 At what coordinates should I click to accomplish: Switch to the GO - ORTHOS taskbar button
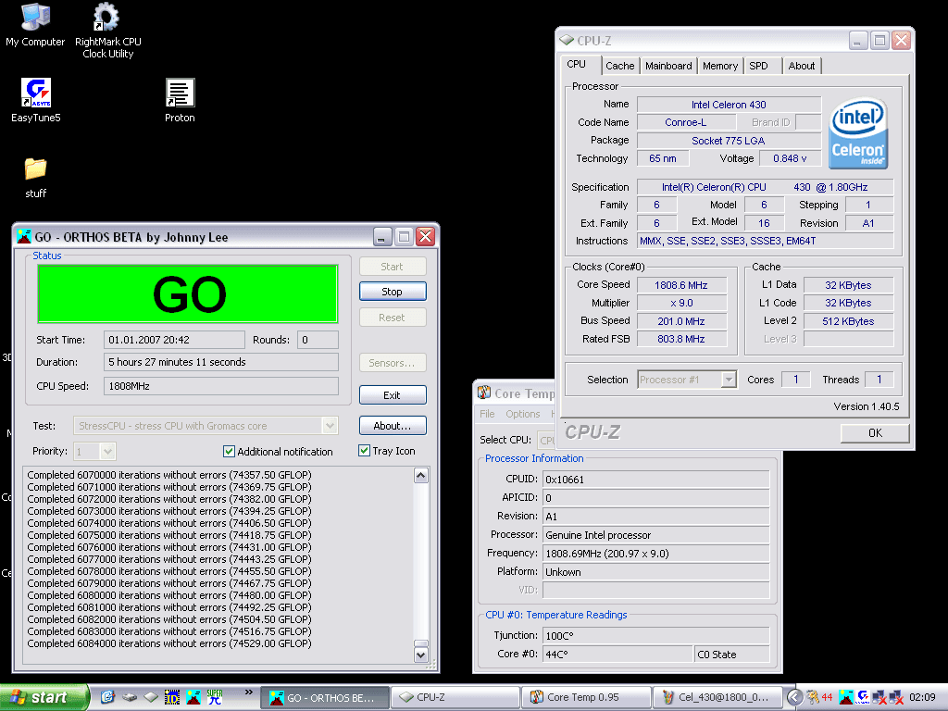[325, 697]
